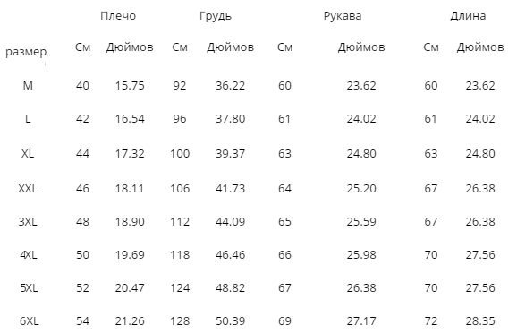Viewport: 517px width, 333px height.
Task: Click the Плечо column header
Action: pos(118,16)
